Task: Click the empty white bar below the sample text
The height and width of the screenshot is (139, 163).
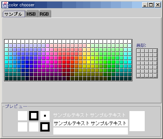Action: point(91,131)
